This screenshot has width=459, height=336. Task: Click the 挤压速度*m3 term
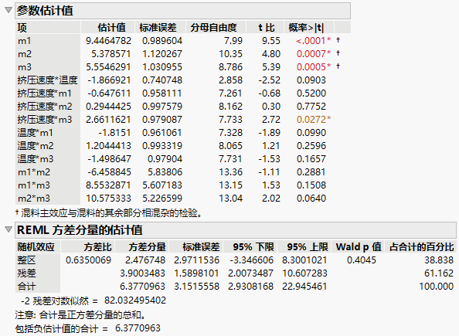45,120
